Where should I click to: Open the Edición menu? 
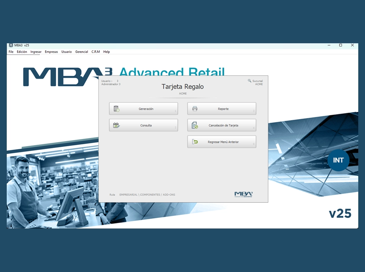pos(22,52)
